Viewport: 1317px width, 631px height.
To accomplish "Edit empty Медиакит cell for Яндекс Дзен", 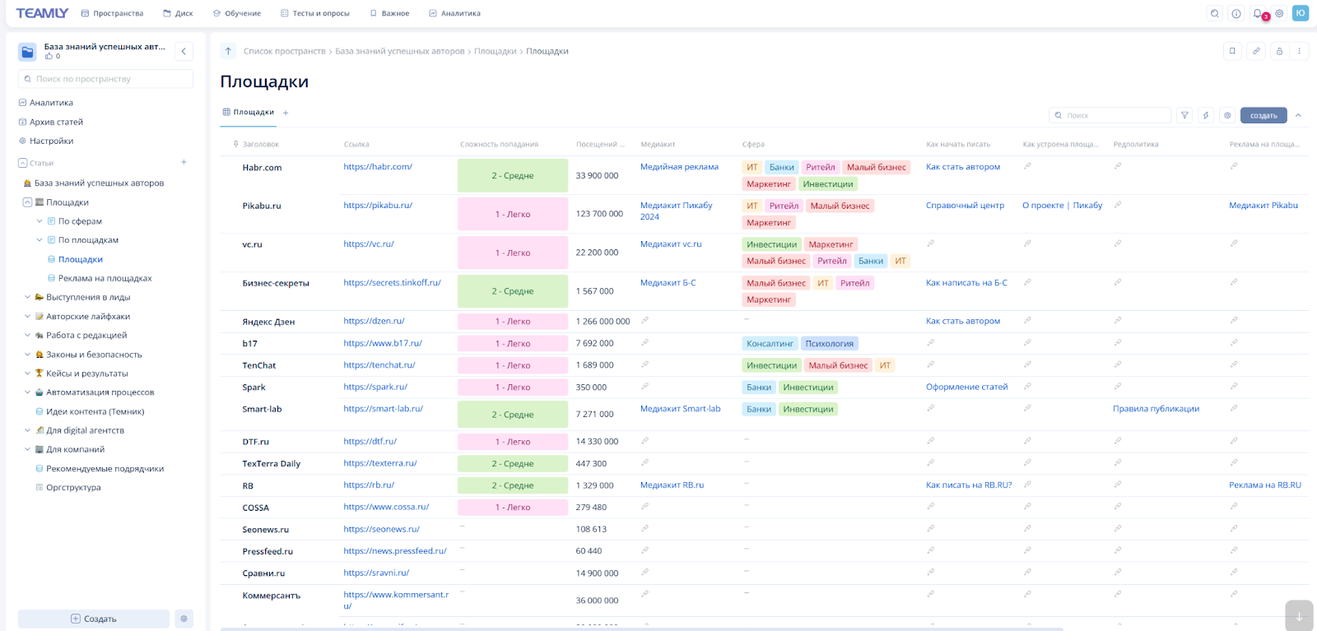I will click(x=645, y=321).
